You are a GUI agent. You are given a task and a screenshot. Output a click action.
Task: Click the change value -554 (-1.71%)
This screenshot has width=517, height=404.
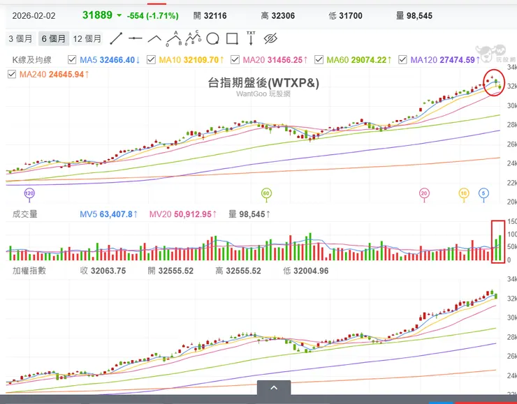pyautogui.click(x=153, y=16)
